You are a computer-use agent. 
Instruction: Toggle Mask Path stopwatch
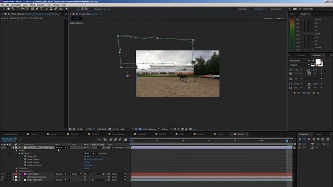tap(25, 156)
